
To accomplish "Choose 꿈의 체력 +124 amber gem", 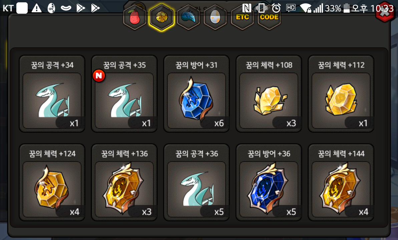I will (52, 182).
